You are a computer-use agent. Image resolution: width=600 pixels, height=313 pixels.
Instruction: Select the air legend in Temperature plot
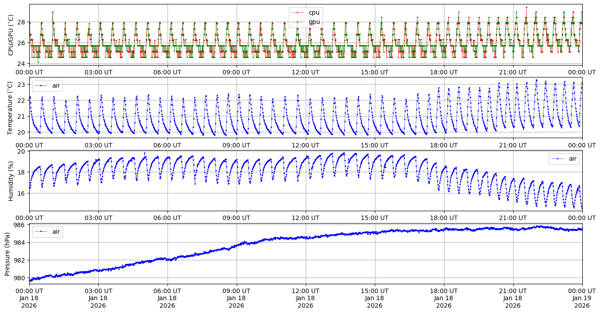(x=47, y=85)
